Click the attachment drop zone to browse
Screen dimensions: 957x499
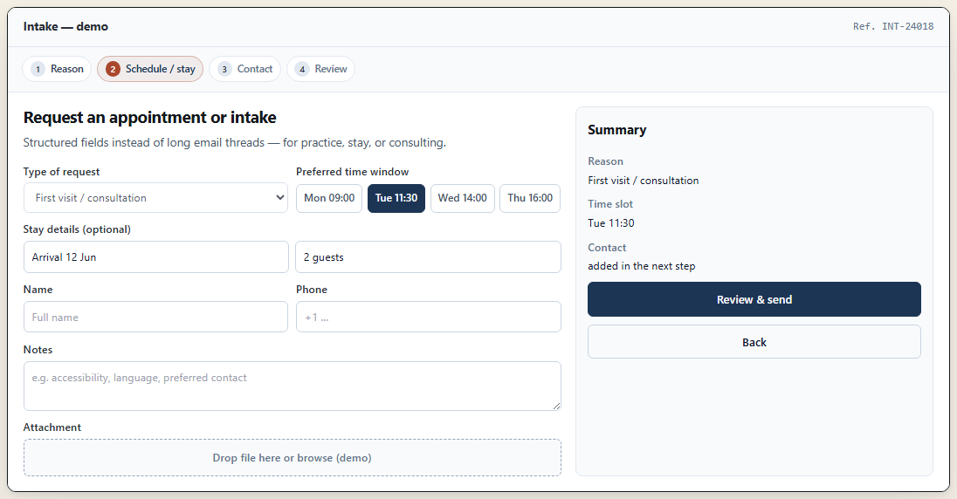click(x=293, y=457)
